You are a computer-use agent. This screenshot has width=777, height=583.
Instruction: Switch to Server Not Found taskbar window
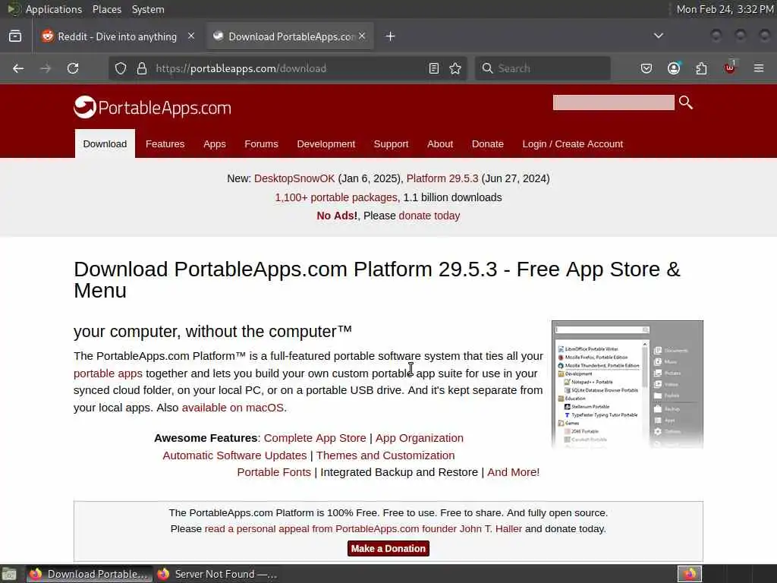(x=217, y=574)
